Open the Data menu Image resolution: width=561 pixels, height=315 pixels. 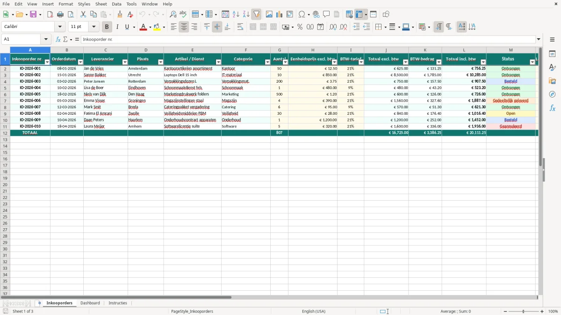click(x=116, y=4)
